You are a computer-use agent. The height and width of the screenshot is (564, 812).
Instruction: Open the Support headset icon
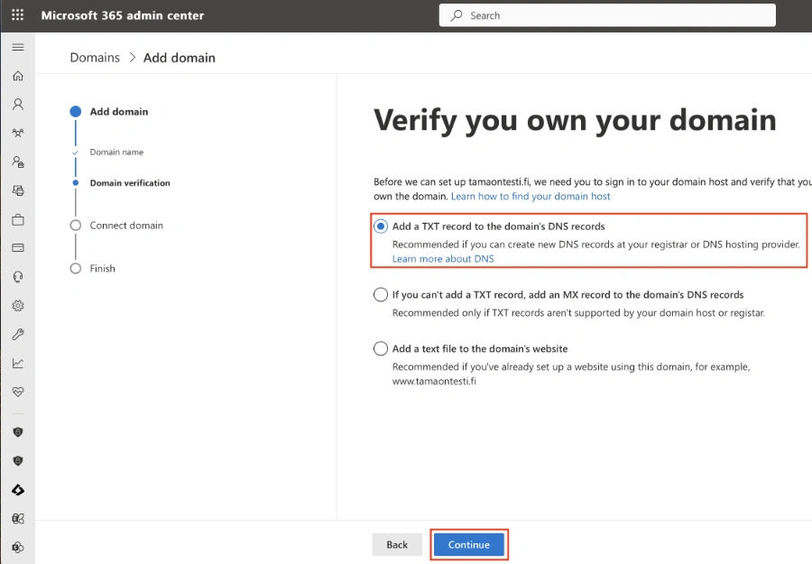click(x=18, y=276)
